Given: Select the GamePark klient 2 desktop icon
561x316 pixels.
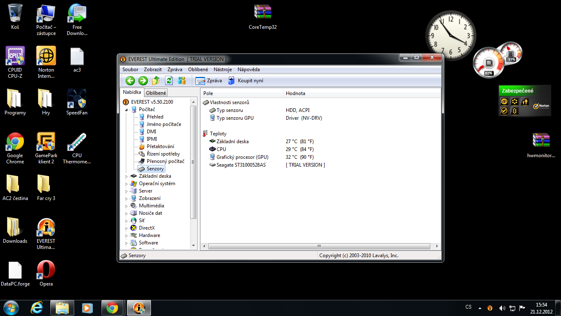Looking at the screenshot, I should click(46, 148).
